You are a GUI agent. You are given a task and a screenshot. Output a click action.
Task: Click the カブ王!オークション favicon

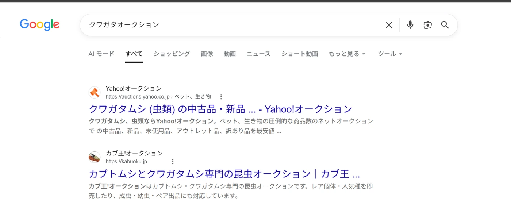(95, 157)
